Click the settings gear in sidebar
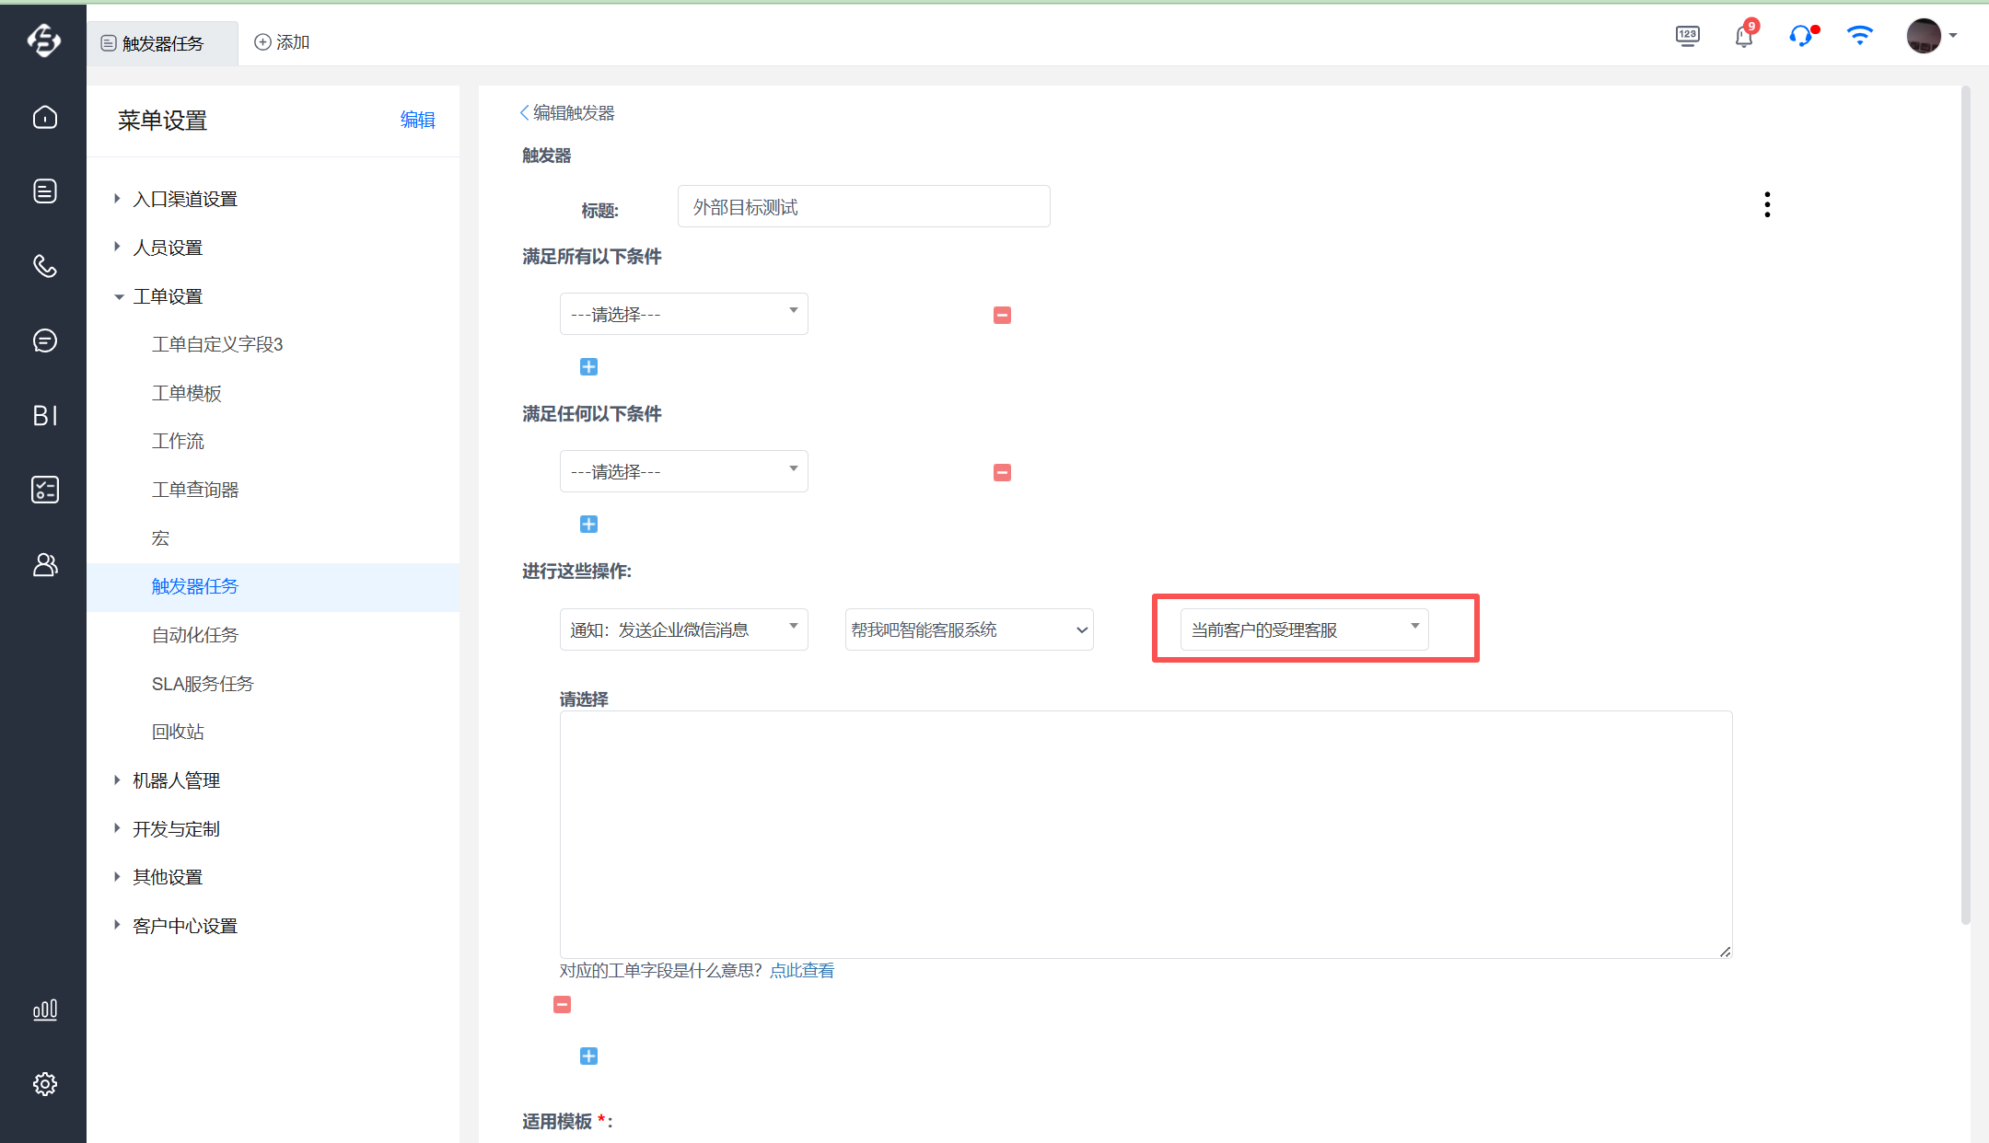This screenshot has height=1143, width=1989. [44, 1084]
